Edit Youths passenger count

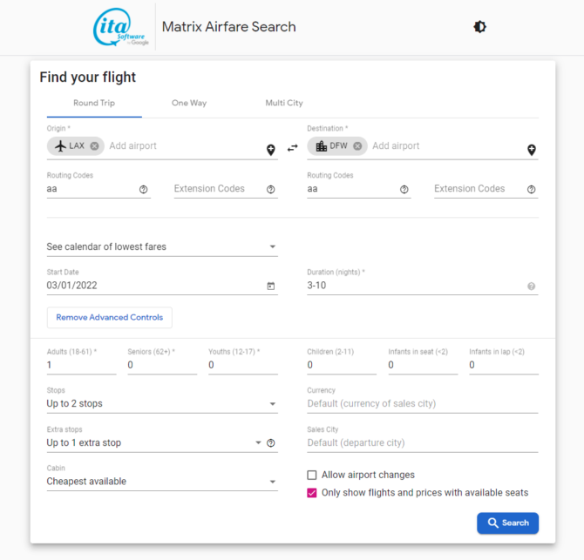[243, 365]
